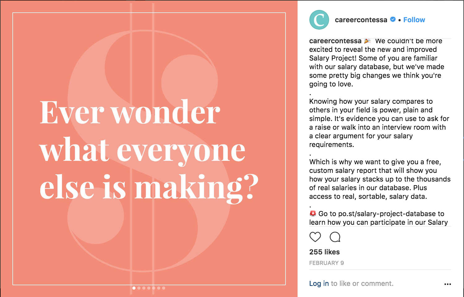Screen dimensions: 464x297
Task: Open more options with the three-dots icon
Action: [448, 284]
